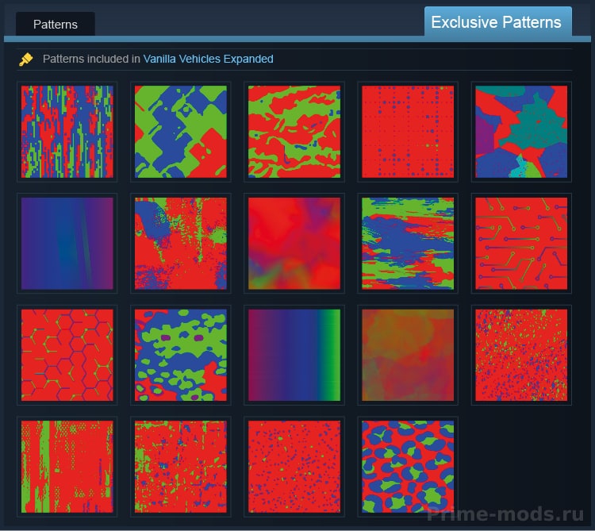Select the red pattern with green vertical stripe
The height and width of the screenshot is (531, 595).
pyautogui.click(x=67, y=467)
